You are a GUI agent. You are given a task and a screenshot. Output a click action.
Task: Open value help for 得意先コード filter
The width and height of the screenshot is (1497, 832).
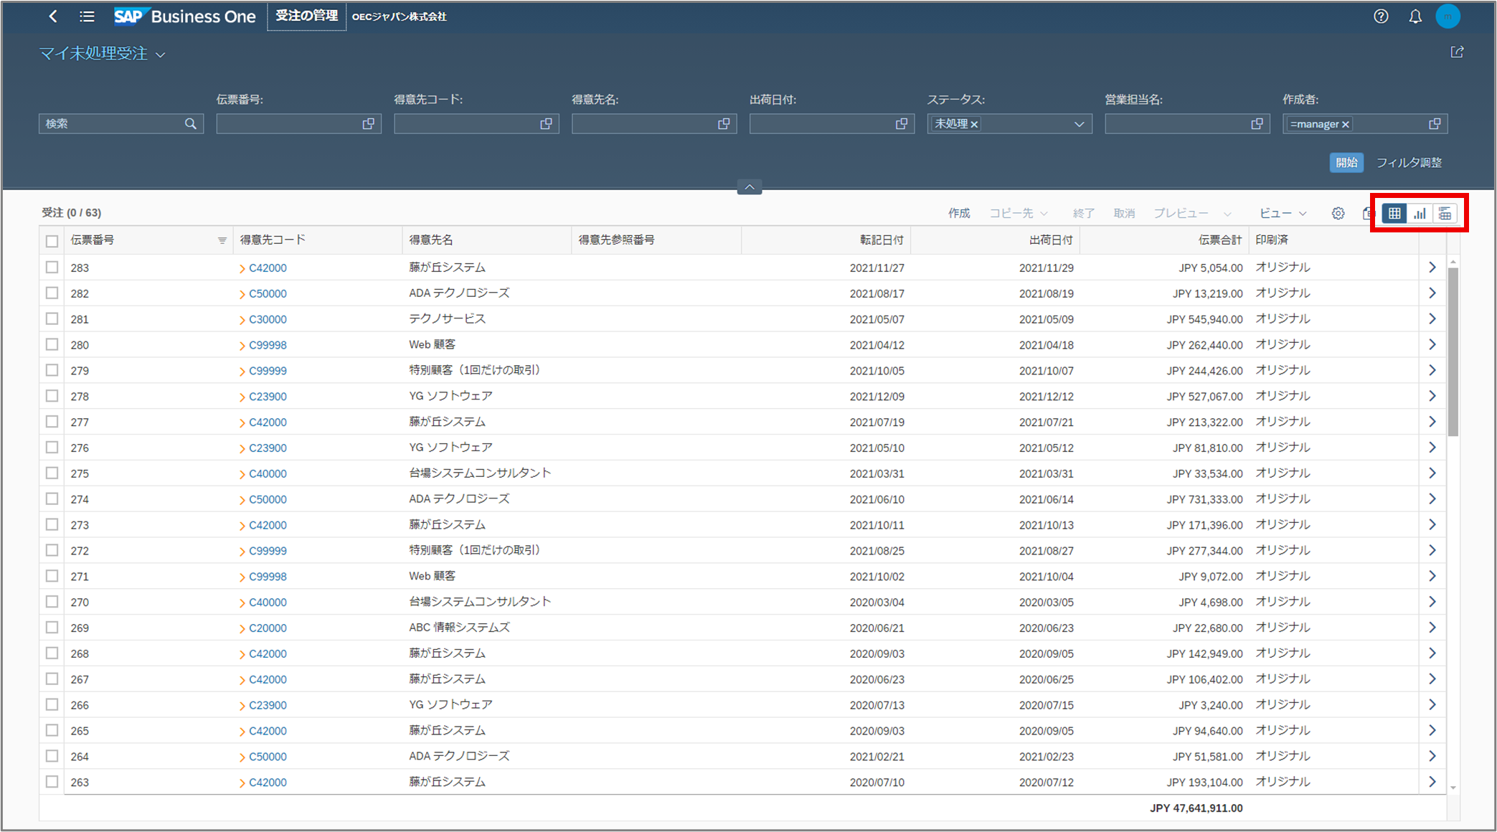[546, 124]
